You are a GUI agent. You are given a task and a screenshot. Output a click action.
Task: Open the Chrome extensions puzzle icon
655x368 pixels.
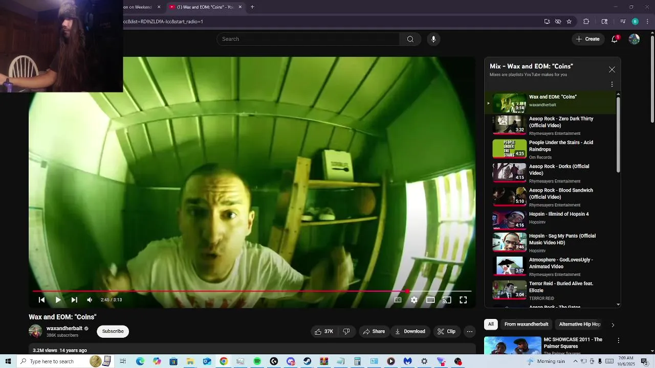586,21
